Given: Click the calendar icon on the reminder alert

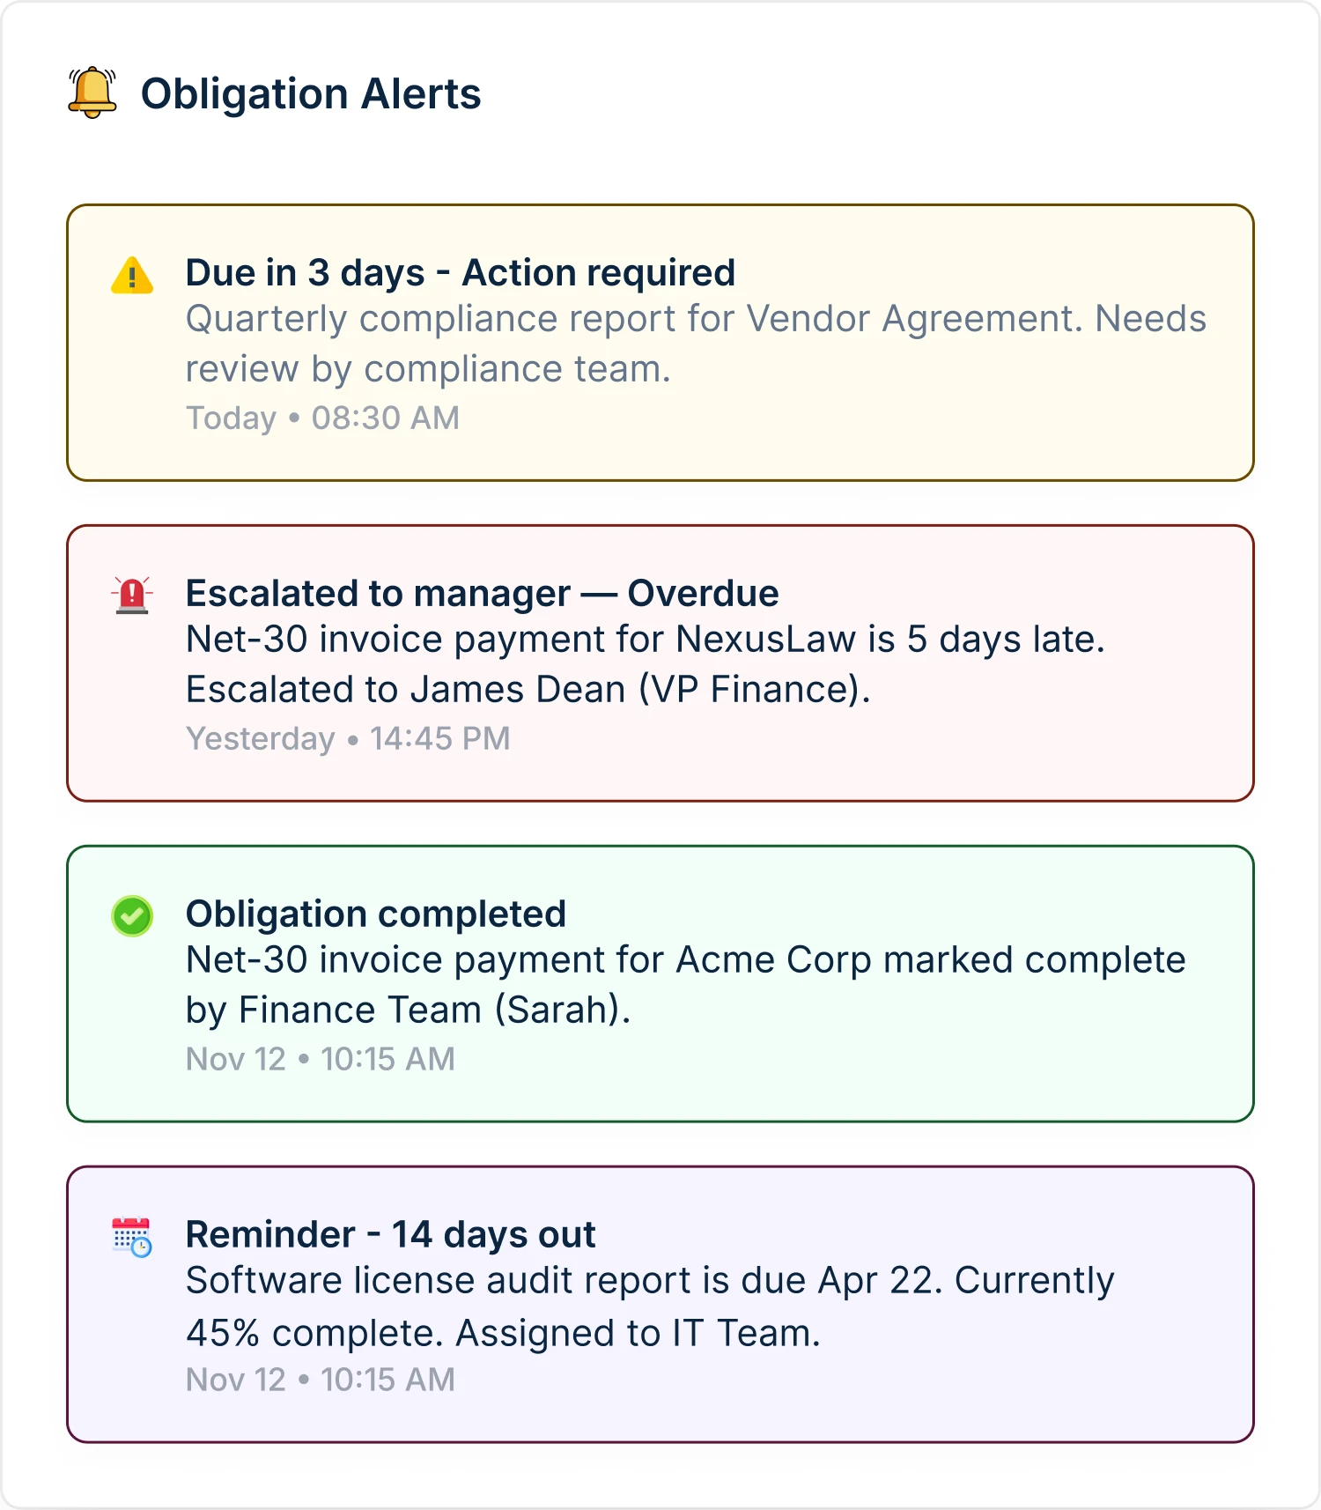Looking at the screenshot, I should 130,1237.
